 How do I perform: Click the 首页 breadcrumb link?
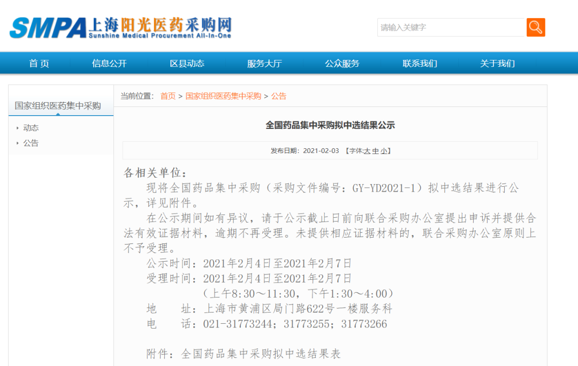[x=168, y=96]
